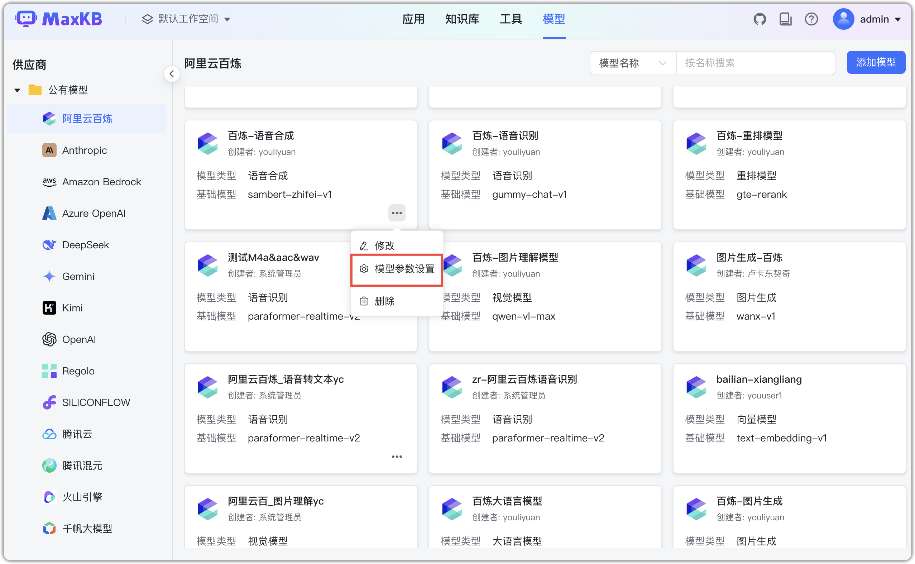Click the text-embedding-v1 base model value
Viewport: 915px width, 564px height.
(781, 438)
